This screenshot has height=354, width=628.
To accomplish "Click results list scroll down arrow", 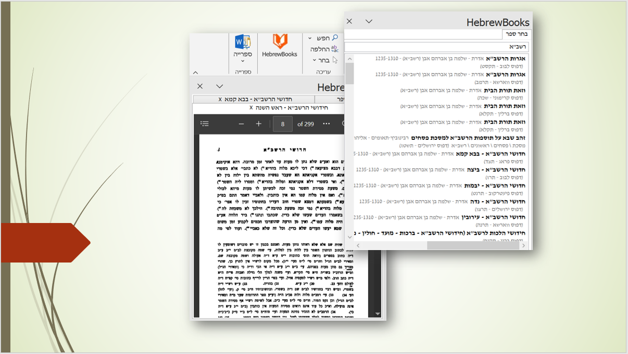I will point(349,237).
